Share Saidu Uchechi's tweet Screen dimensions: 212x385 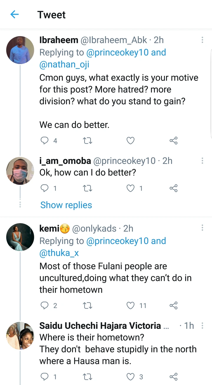point(174,376)
